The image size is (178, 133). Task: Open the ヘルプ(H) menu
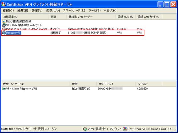110,11
